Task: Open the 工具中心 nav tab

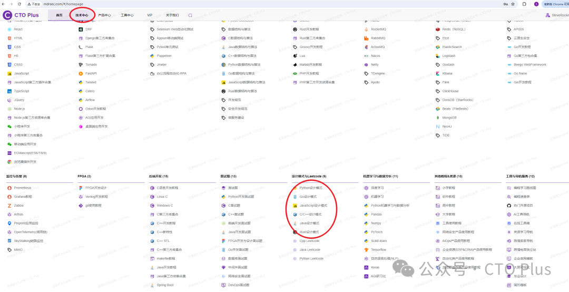Action: [x=127, y=15]
